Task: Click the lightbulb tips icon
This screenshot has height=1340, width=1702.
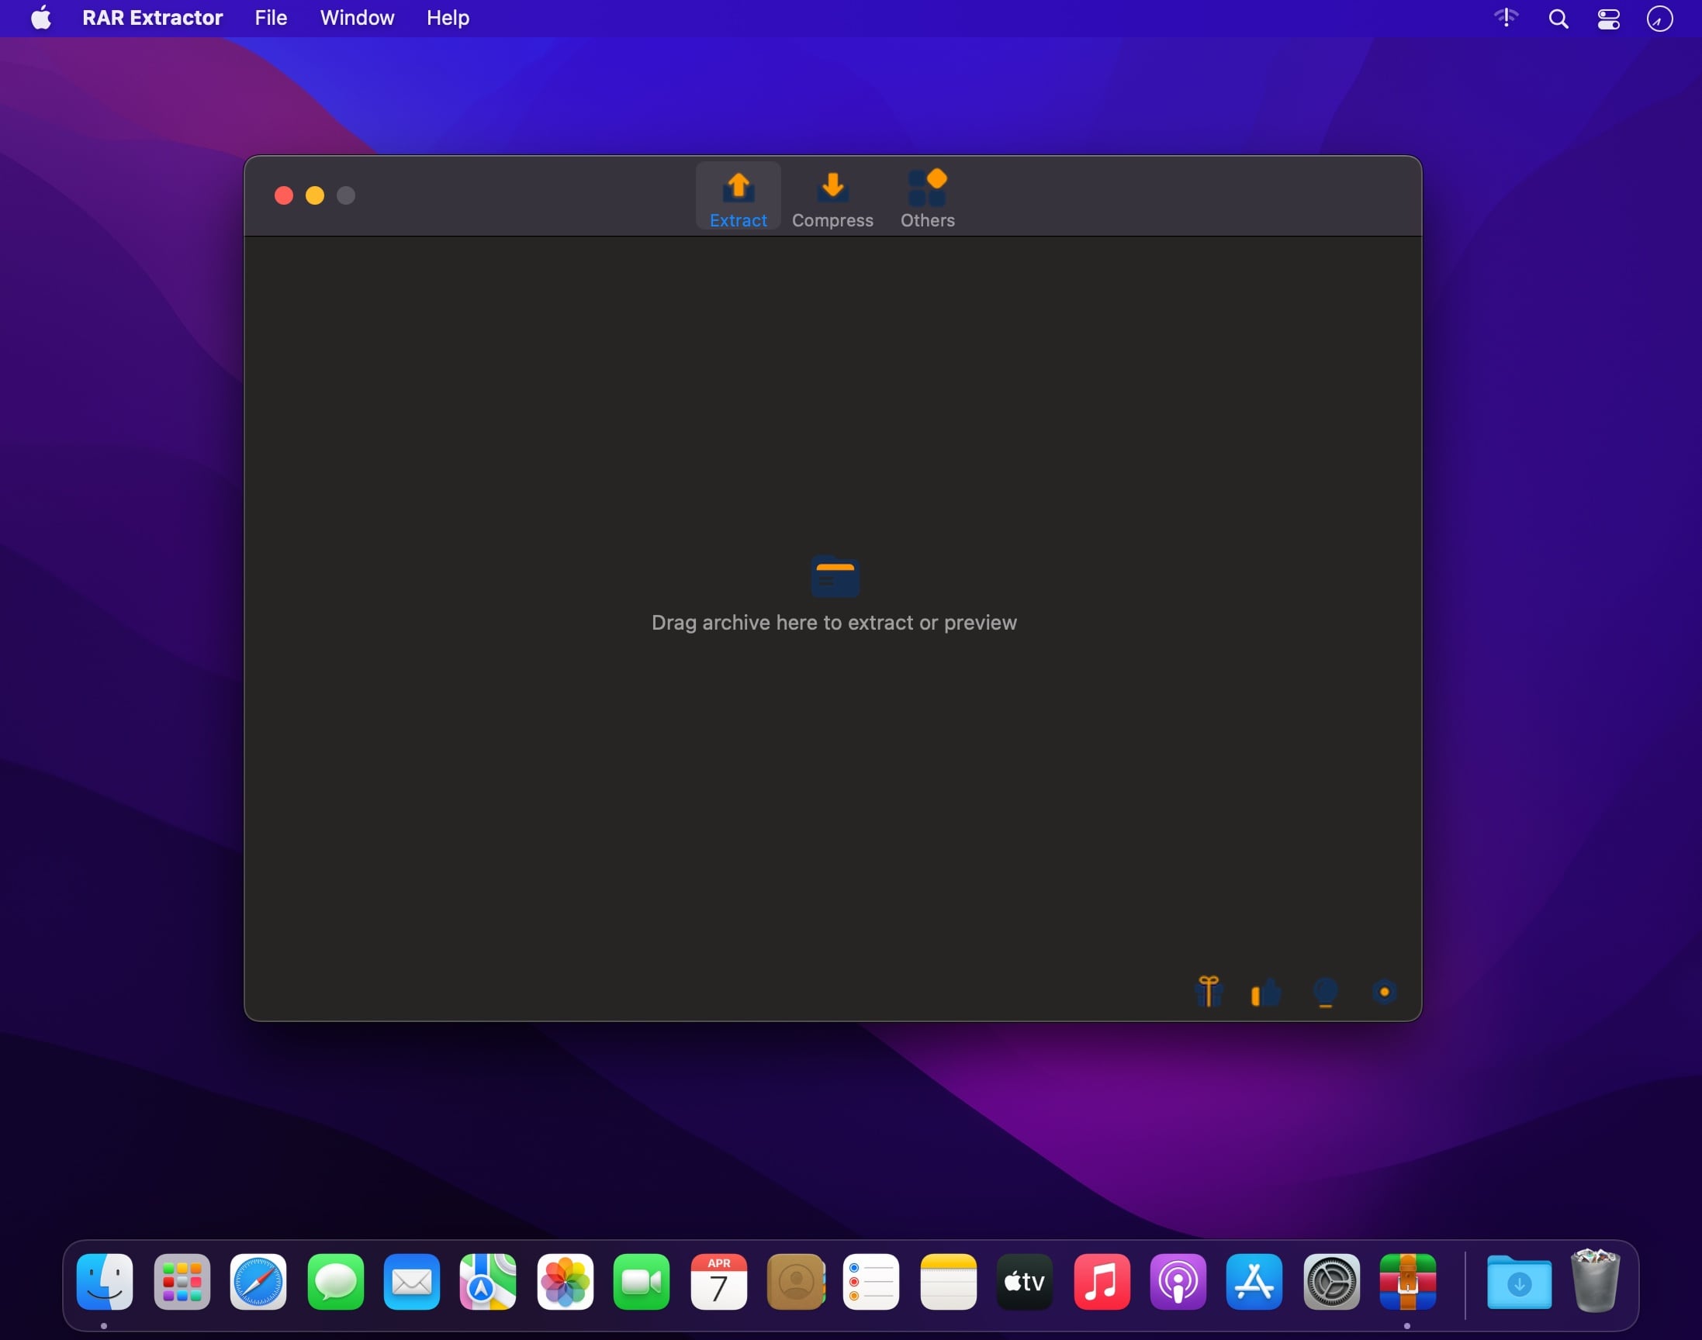Action: (x=1325, y=992)
